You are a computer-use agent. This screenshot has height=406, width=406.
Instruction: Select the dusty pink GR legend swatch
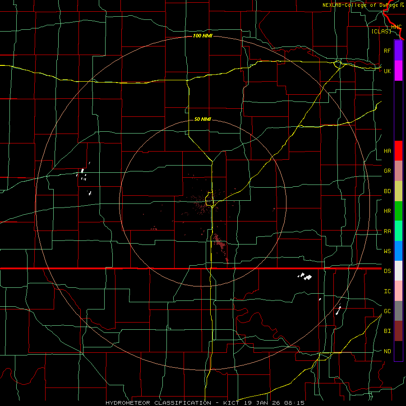coord(398,171)
